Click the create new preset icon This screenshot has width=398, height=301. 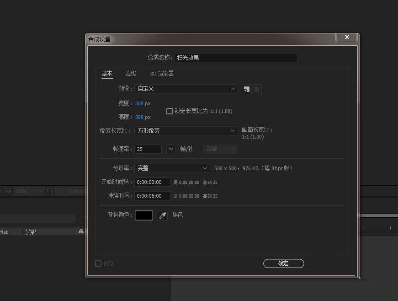point(246,89)
